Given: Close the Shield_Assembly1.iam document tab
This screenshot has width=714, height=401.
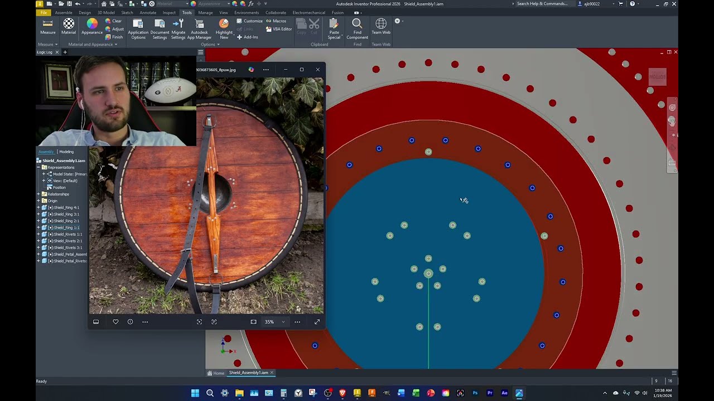Looking at the screenshot, I should point(272,373).
